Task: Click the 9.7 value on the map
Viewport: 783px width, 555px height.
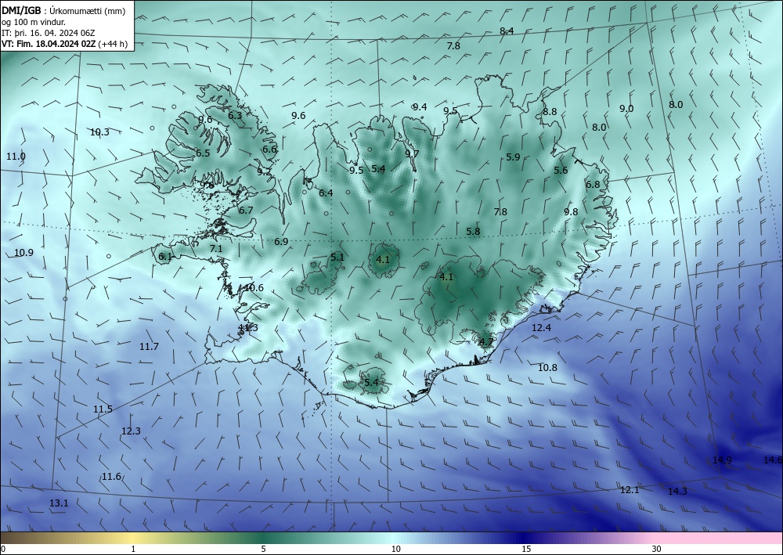Action: pyautogui.click(x=412, y=153)
